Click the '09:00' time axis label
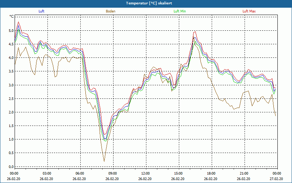Viewport: 292px width, 183px height. [113, 173]
